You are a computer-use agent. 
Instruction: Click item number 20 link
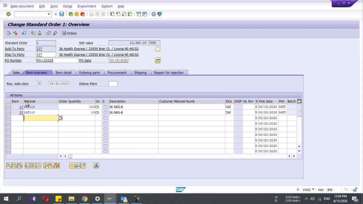tap(21, 112)
